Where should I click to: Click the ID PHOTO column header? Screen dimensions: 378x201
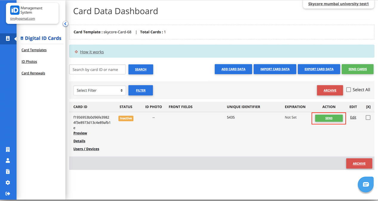153,107
